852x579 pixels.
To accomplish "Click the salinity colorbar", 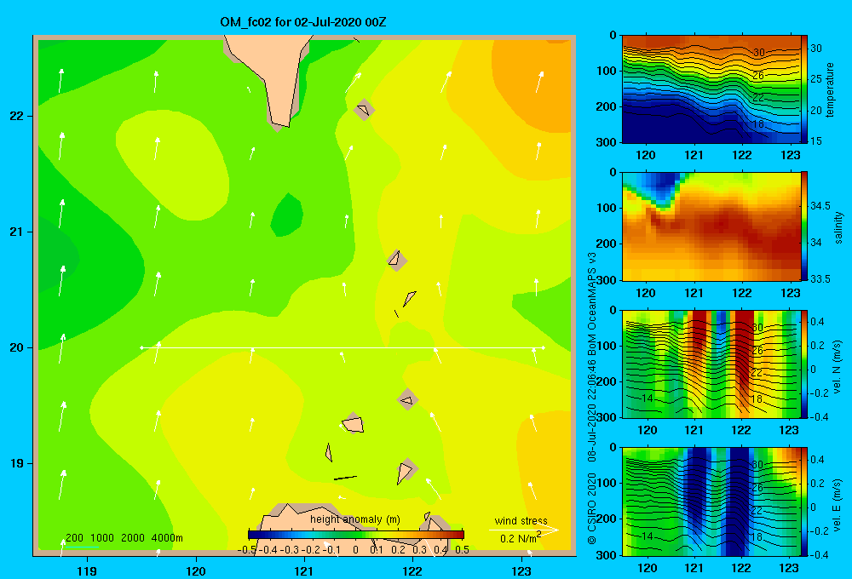I will 804,226.
